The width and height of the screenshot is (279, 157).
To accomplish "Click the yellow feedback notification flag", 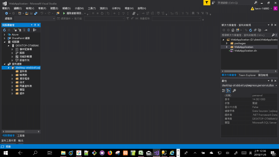I will [207, 3].
